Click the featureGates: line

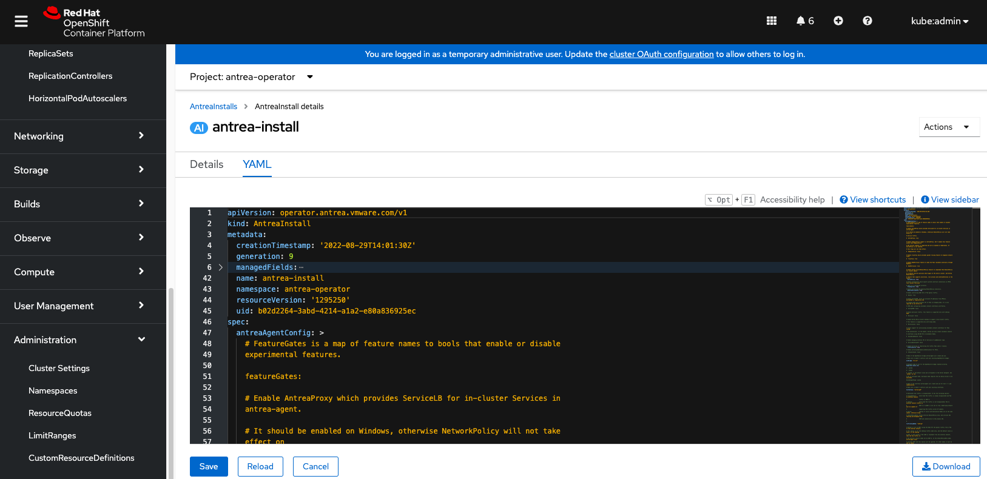[273, 377]
